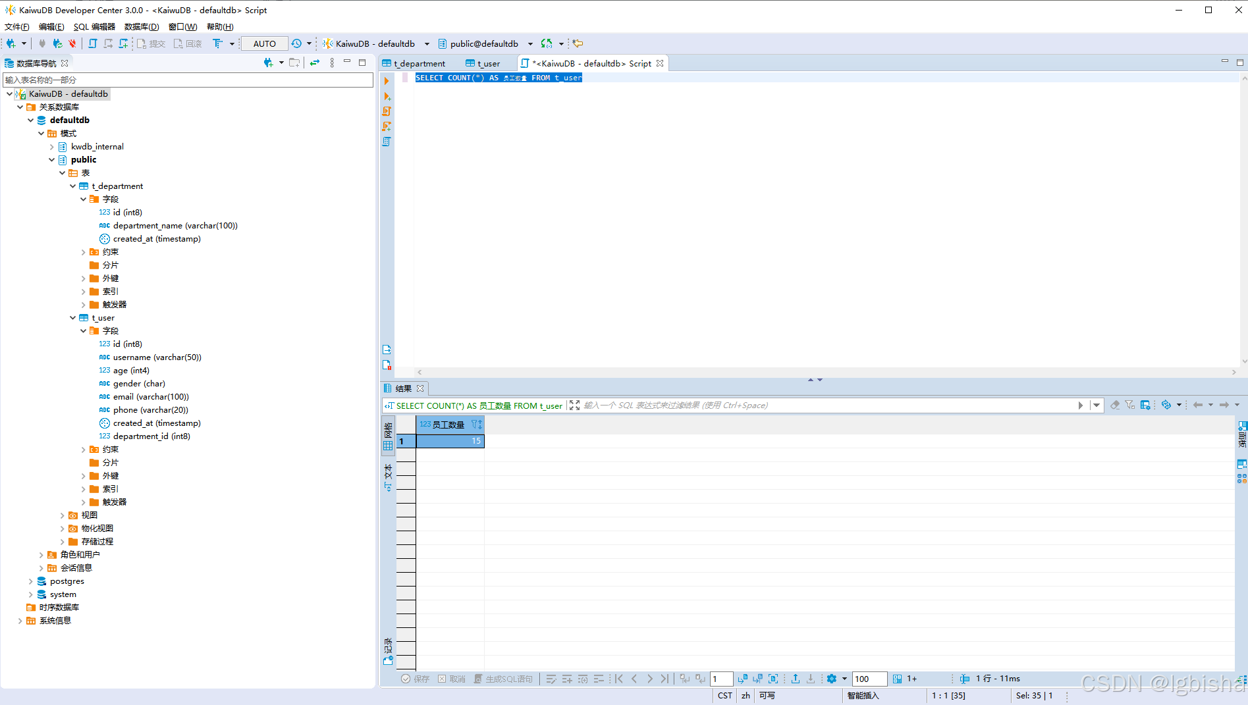
Task: Collapse the t_department table node
Action: 73,186
